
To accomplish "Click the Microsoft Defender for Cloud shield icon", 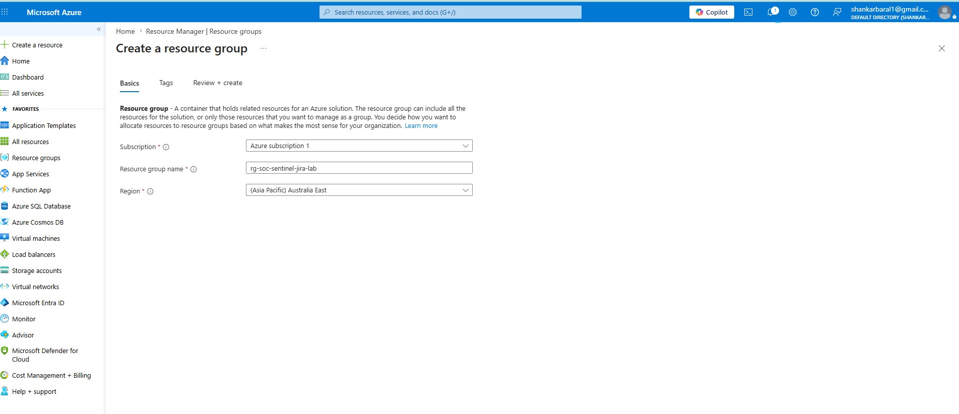I will click(x=5, y=351).
